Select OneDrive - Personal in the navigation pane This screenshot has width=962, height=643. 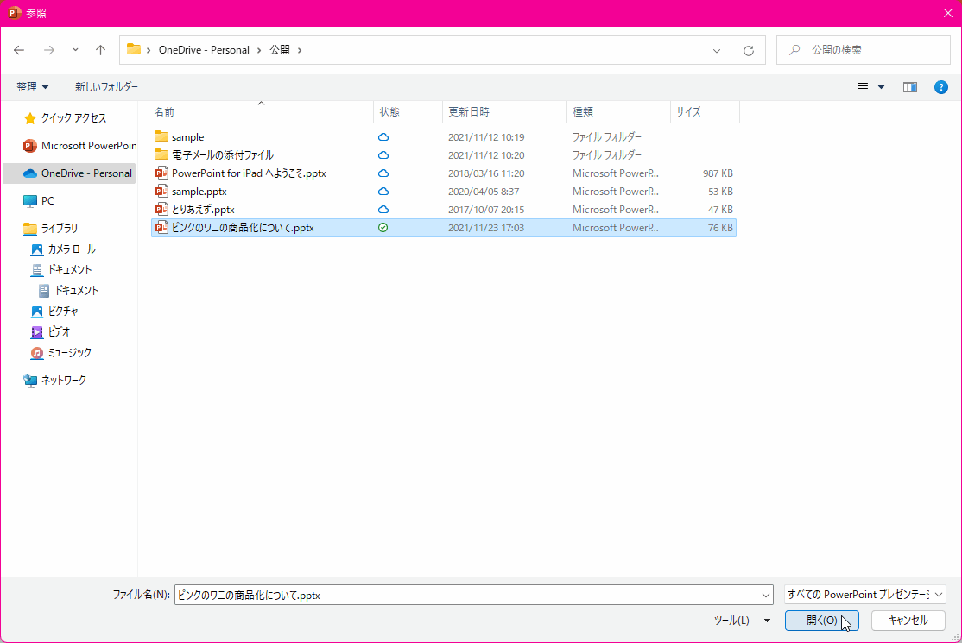[x=69, y=173]
